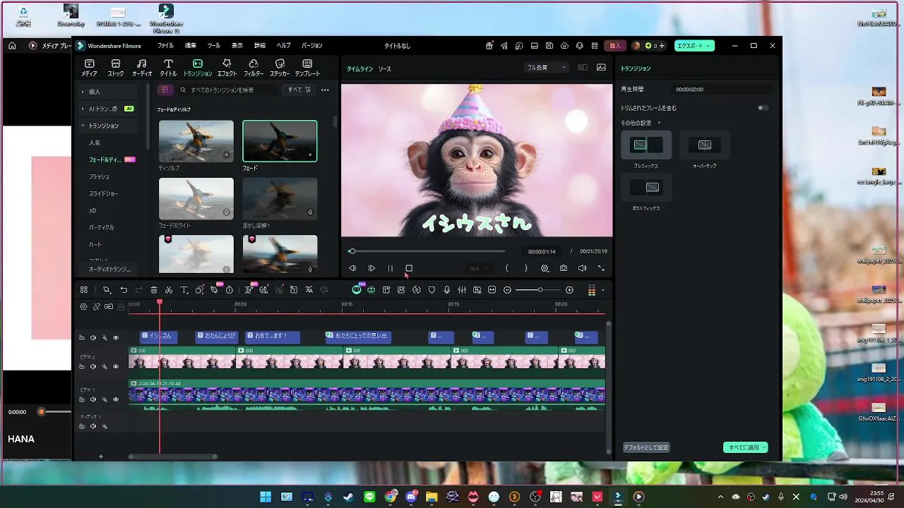The height and width of the screenshot is (508, 904).
Task: Mute the オーディオ1 track speaker
Action: pyautogui.click(x=93, y=426)
